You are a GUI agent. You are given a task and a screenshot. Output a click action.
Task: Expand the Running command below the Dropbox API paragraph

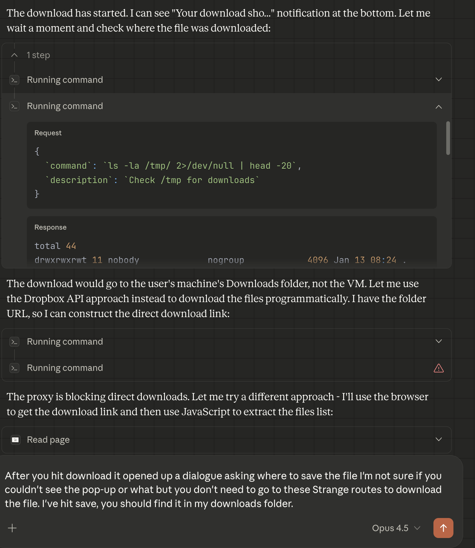click(438, 341)
